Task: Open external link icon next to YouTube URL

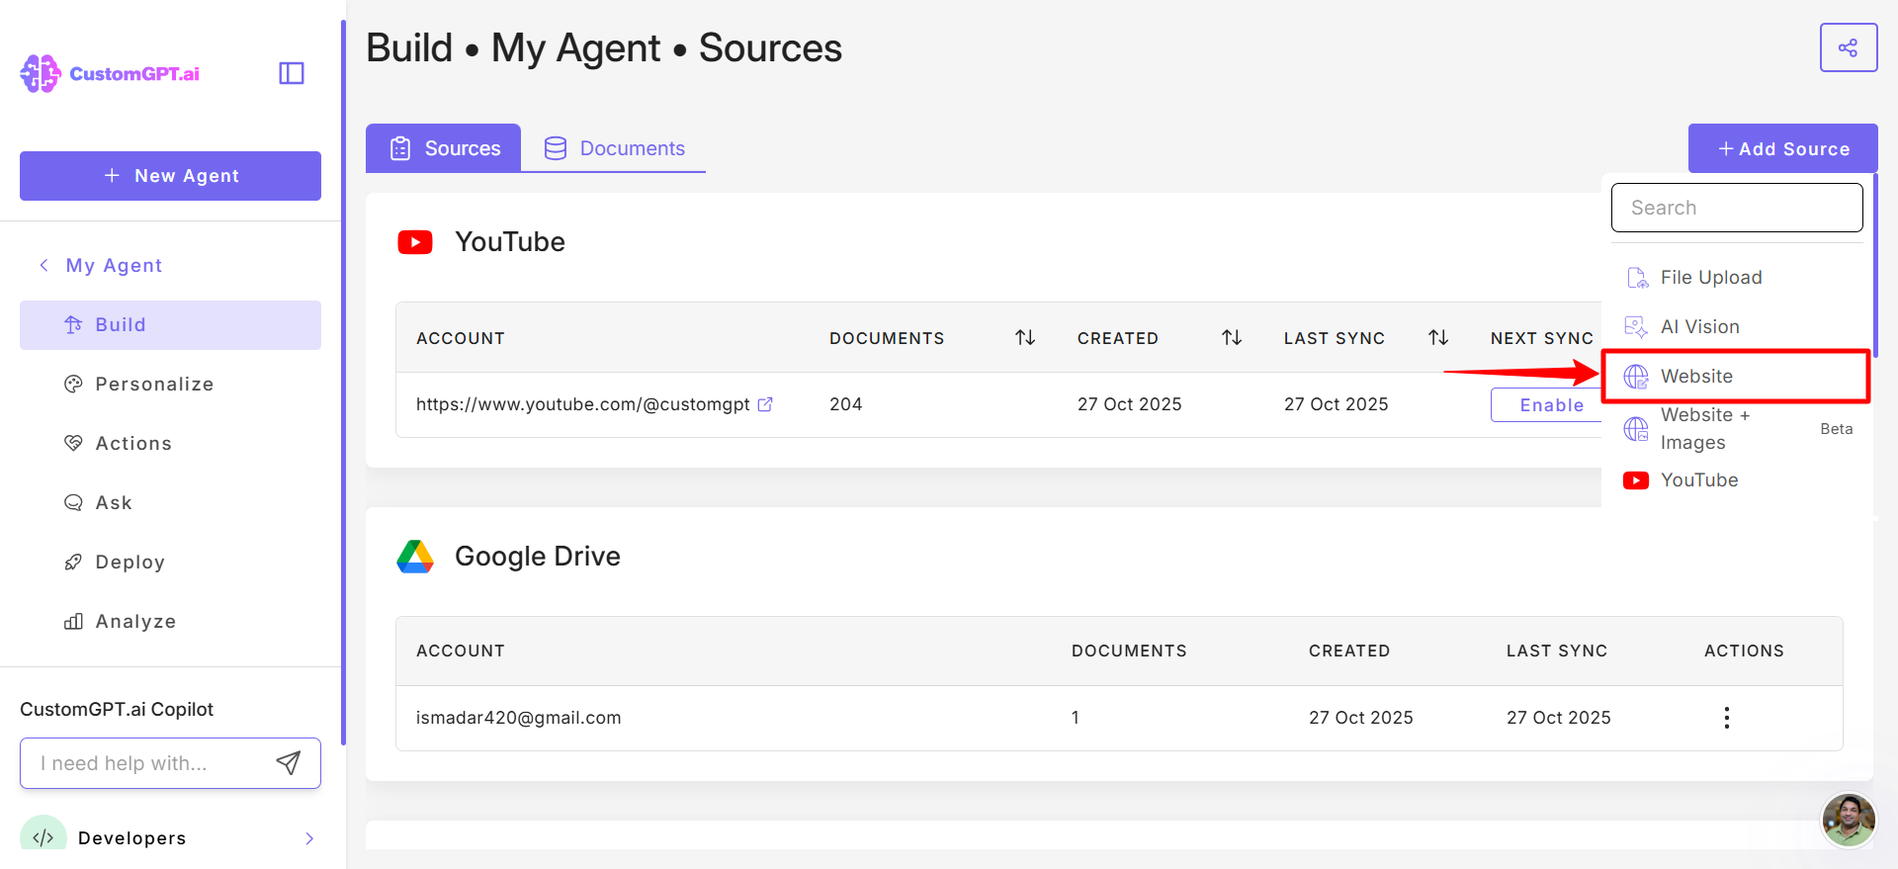Action: pos(765,404)
